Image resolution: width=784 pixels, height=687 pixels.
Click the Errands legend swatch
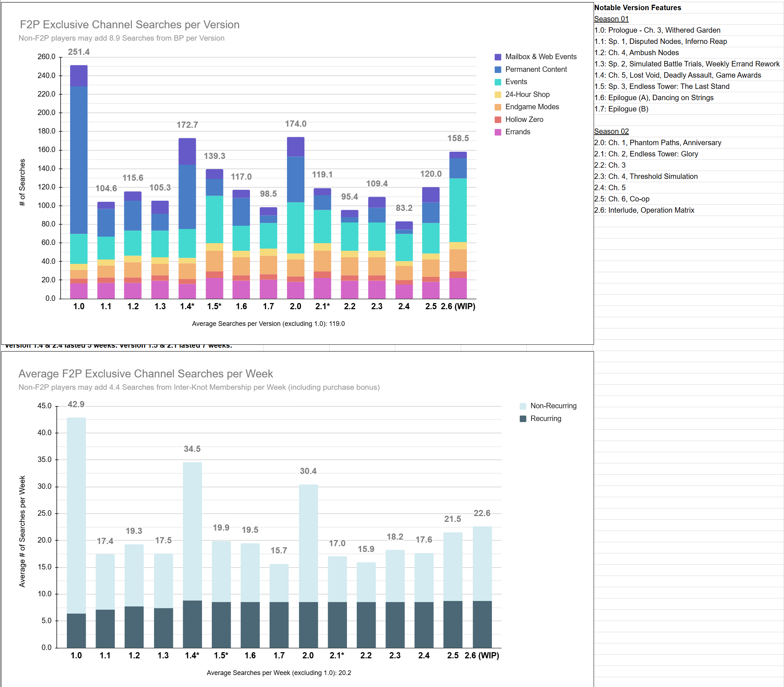498,132
